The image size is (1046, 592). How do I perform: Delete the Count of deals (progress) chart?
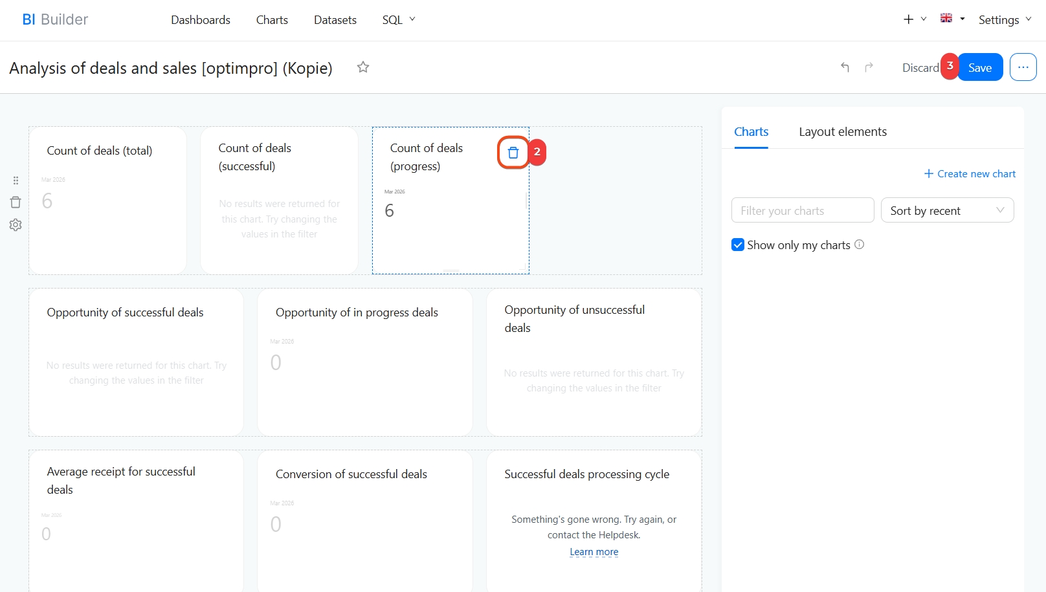pos(513,153)
